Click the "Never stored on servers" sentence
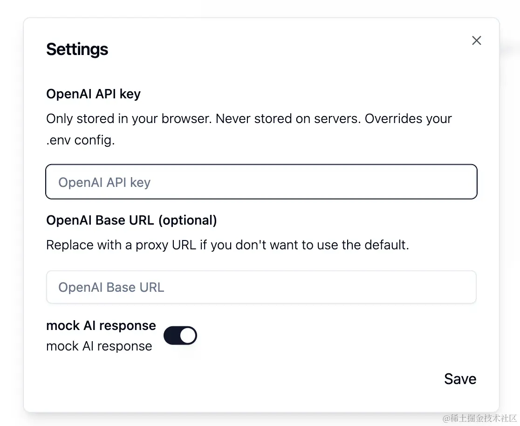 coord(288,119)
